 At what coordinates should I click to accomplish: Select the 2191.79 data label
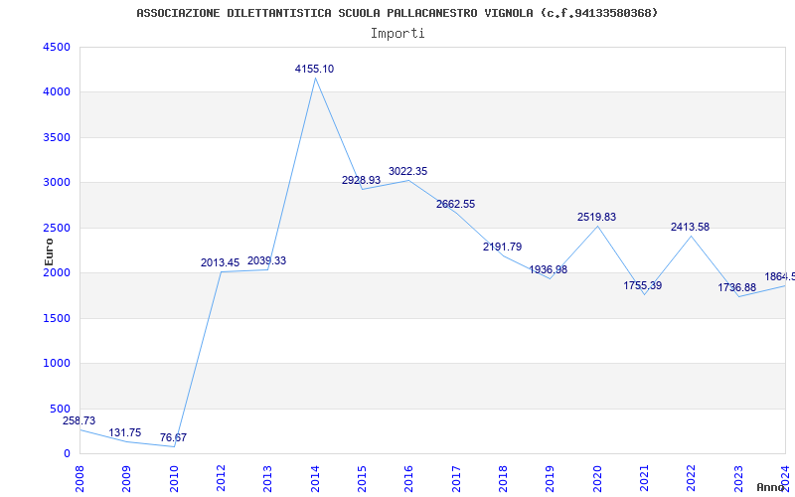coord(502,247)
